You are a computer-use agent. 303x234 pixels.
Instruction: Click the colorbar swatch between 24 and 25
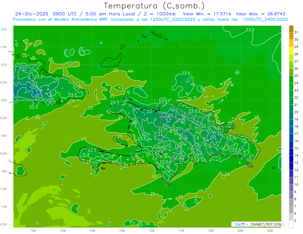[x=291, y=80]
